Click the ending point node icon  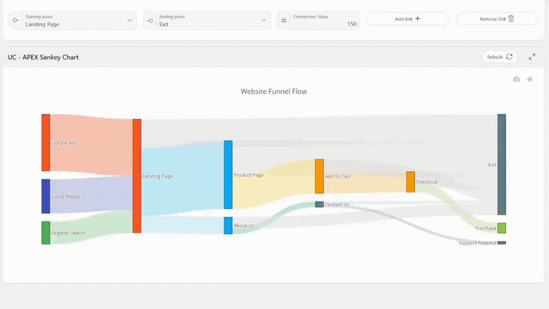coord(150,20)
